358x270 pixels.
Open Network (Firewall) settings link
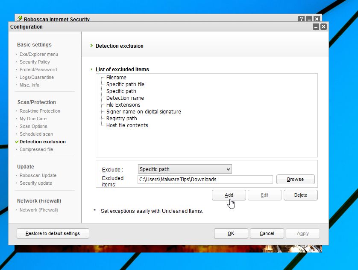point(39,210)
